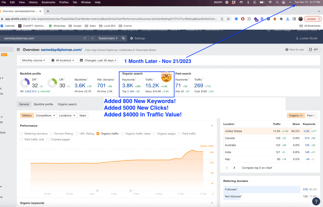Enable the Paid traffic checkbox

pyautogui.click(x=179, y=134)
